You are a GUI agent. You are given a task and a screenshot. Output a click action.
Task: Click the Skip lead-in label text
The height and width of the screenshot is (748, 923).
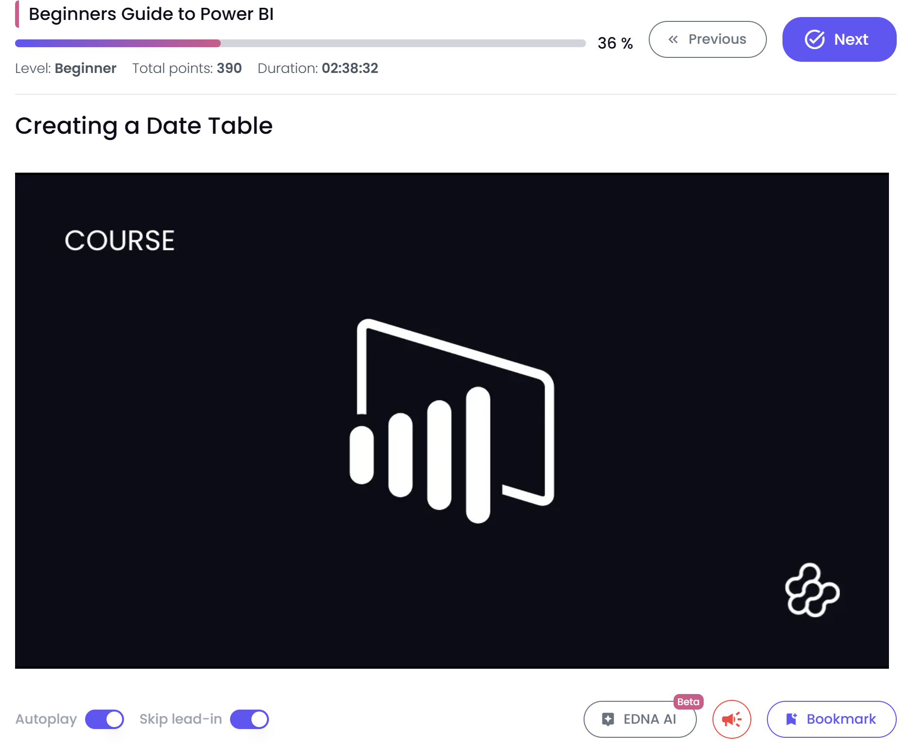pos(181,719)
